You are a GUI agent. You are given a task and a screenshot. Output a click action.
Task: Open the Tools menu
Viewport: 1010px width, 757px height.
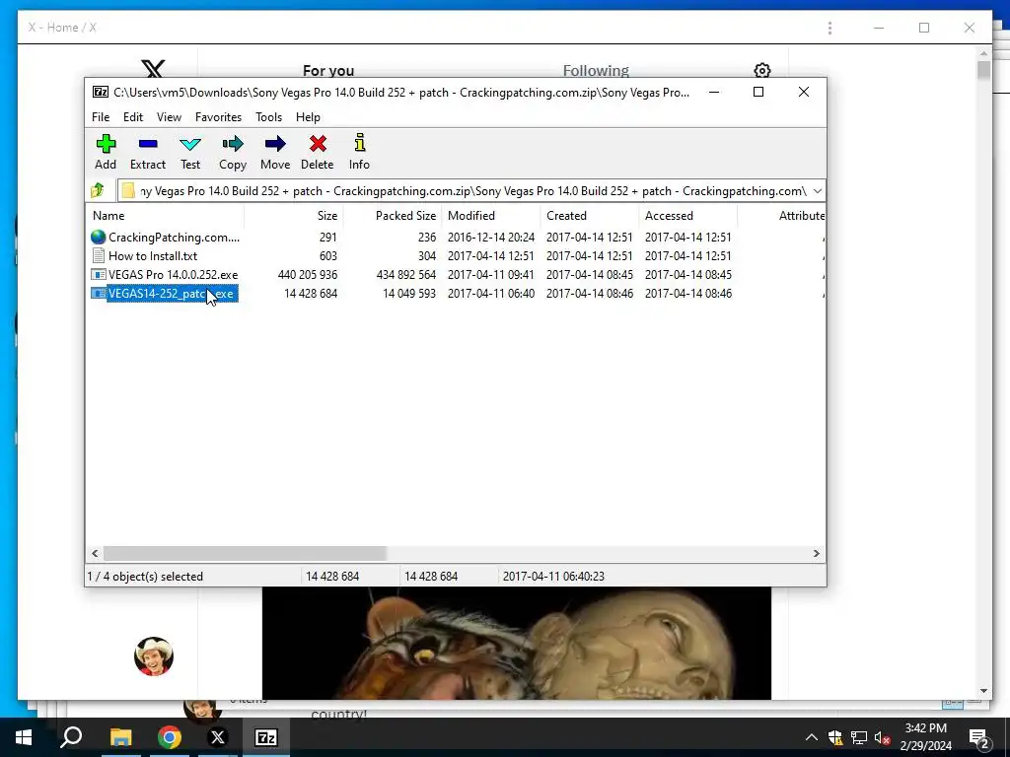tap(268, 117)
